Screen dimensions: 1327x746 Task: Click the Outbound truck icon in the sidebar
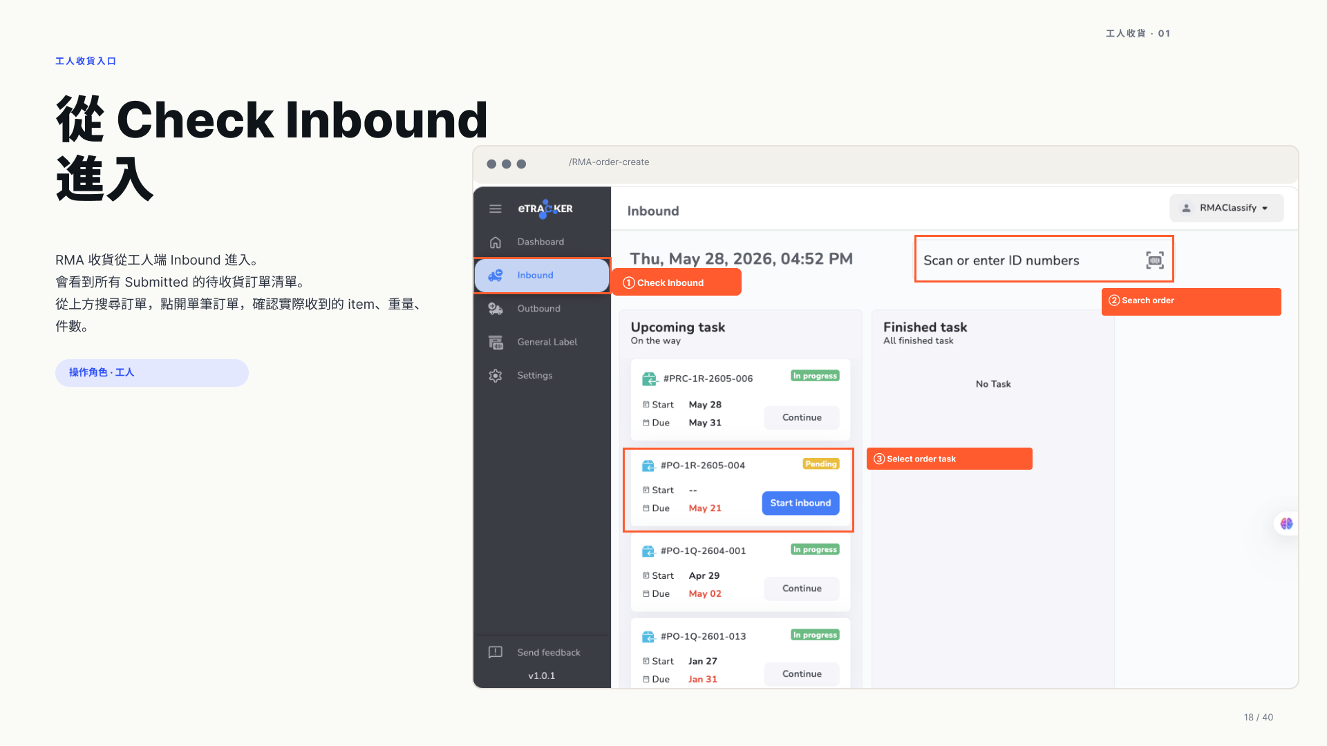pyautogui.click(x=496, y=309)
